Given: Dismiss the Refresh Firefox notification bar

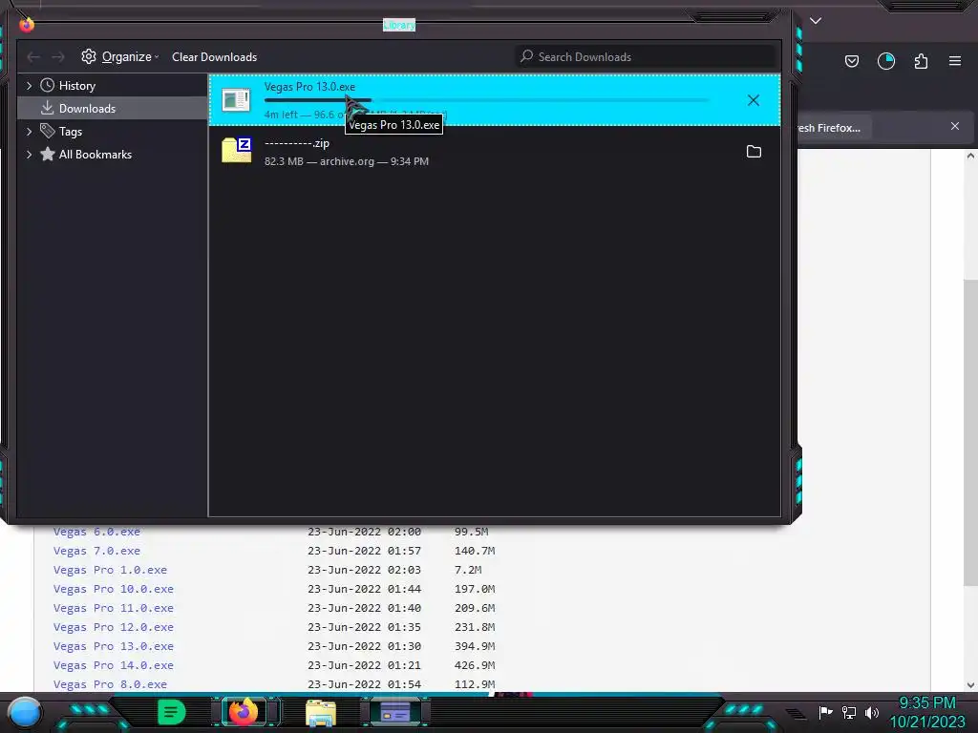Looking at the screenshot, I should [954, 127].
